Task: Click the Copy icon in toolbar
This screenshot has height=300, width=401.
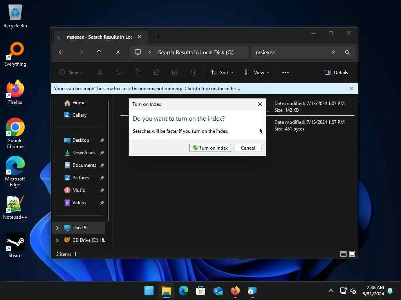Action: [119, 72]
